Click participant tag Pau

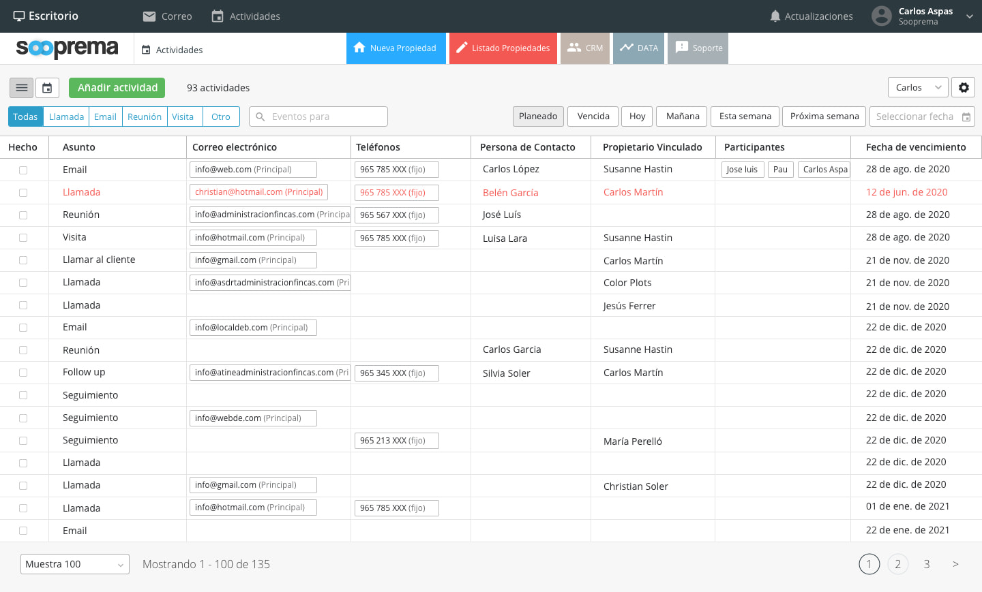pos(781,170)
